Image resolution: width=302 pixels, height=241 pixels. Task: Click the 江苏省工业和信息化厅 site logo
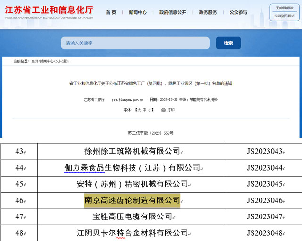point(49,12)
